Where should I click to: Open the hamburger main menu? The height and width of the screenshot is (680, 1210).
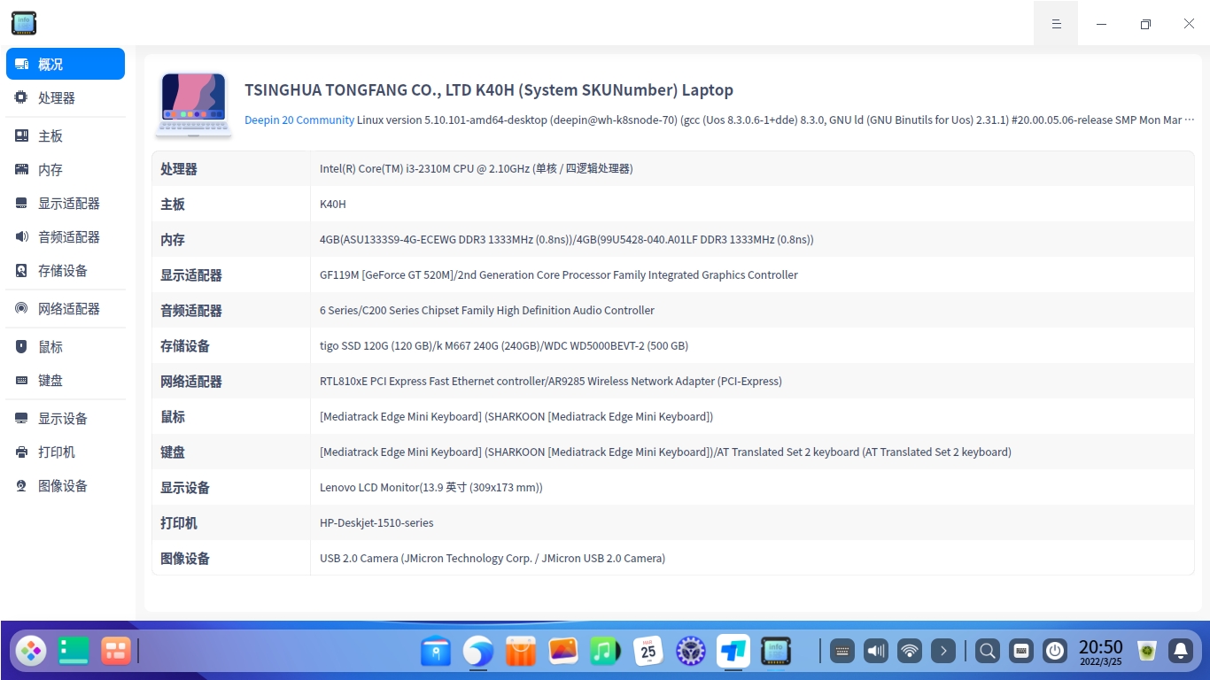(x=1056, y=24)
